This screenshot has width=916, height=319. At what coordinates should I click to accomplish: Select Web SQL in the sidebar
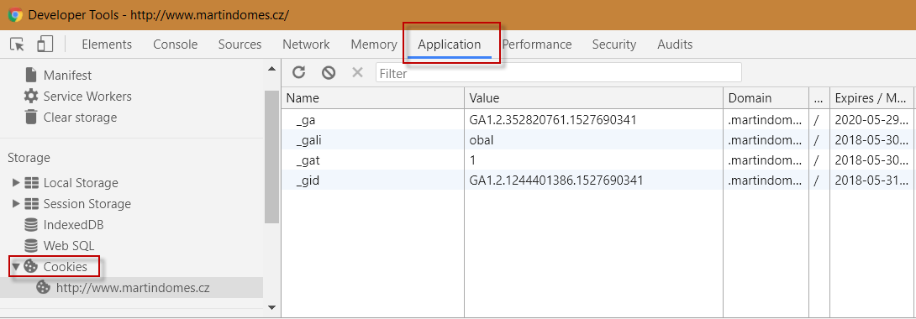pos(69,245)
